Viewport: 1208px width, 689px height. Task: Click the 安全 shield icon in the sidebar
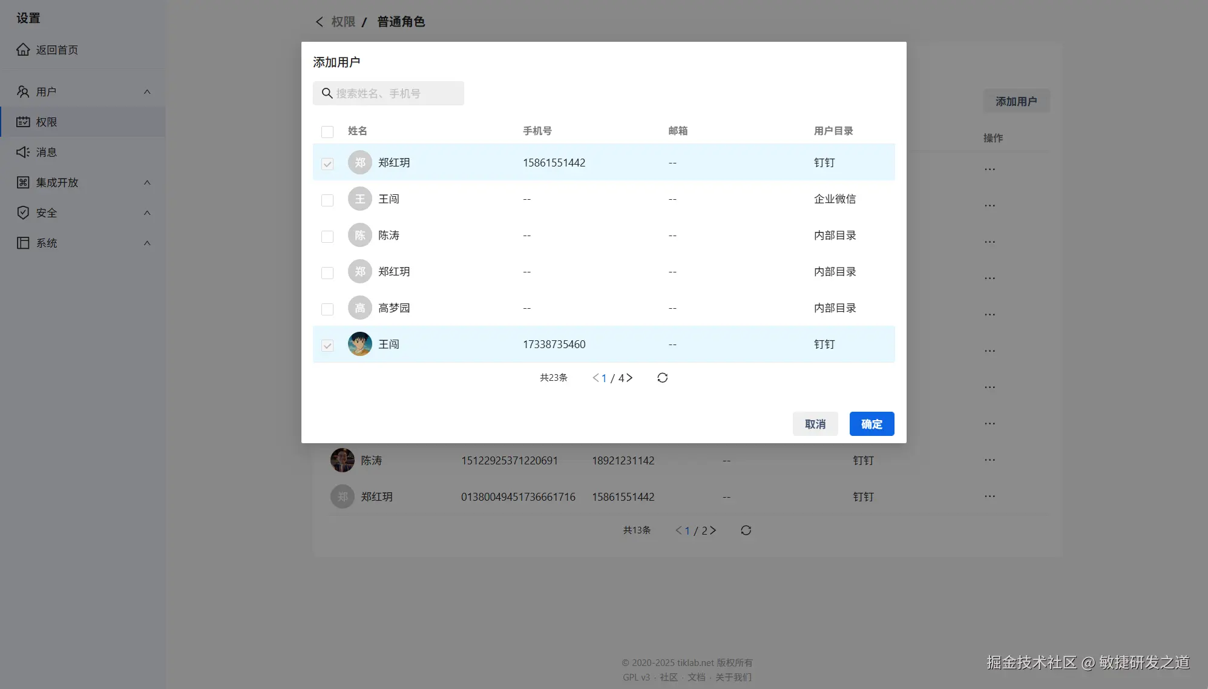click(23, 213)
